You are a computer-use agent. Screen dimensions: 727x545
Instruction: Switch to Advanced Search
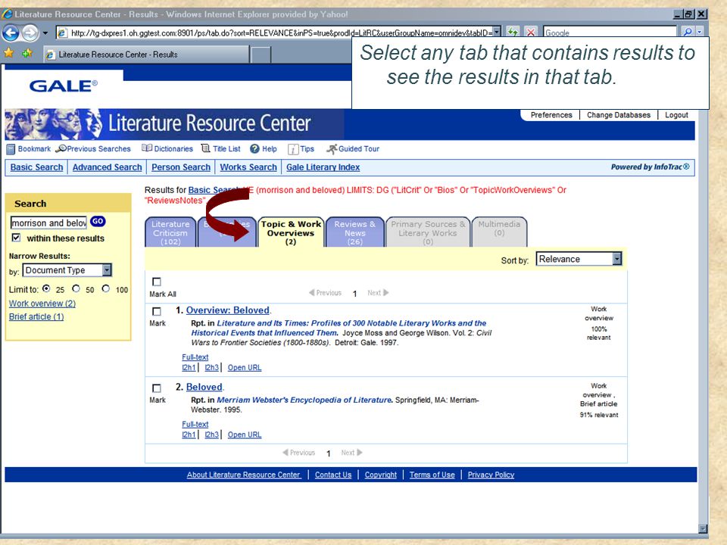click(x=107, y=167)
